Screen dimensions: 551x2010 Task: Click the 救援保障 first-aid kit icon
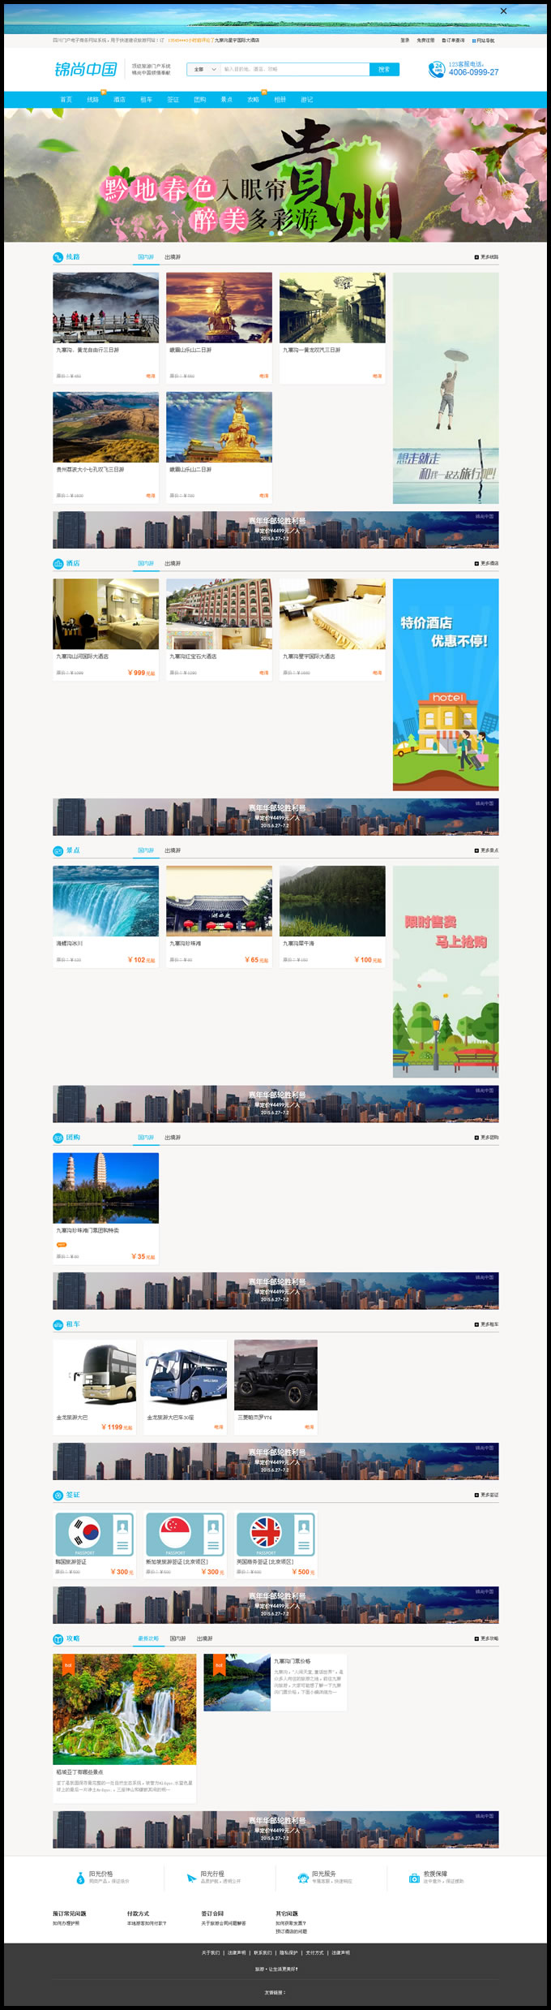tap(414, 1878)
